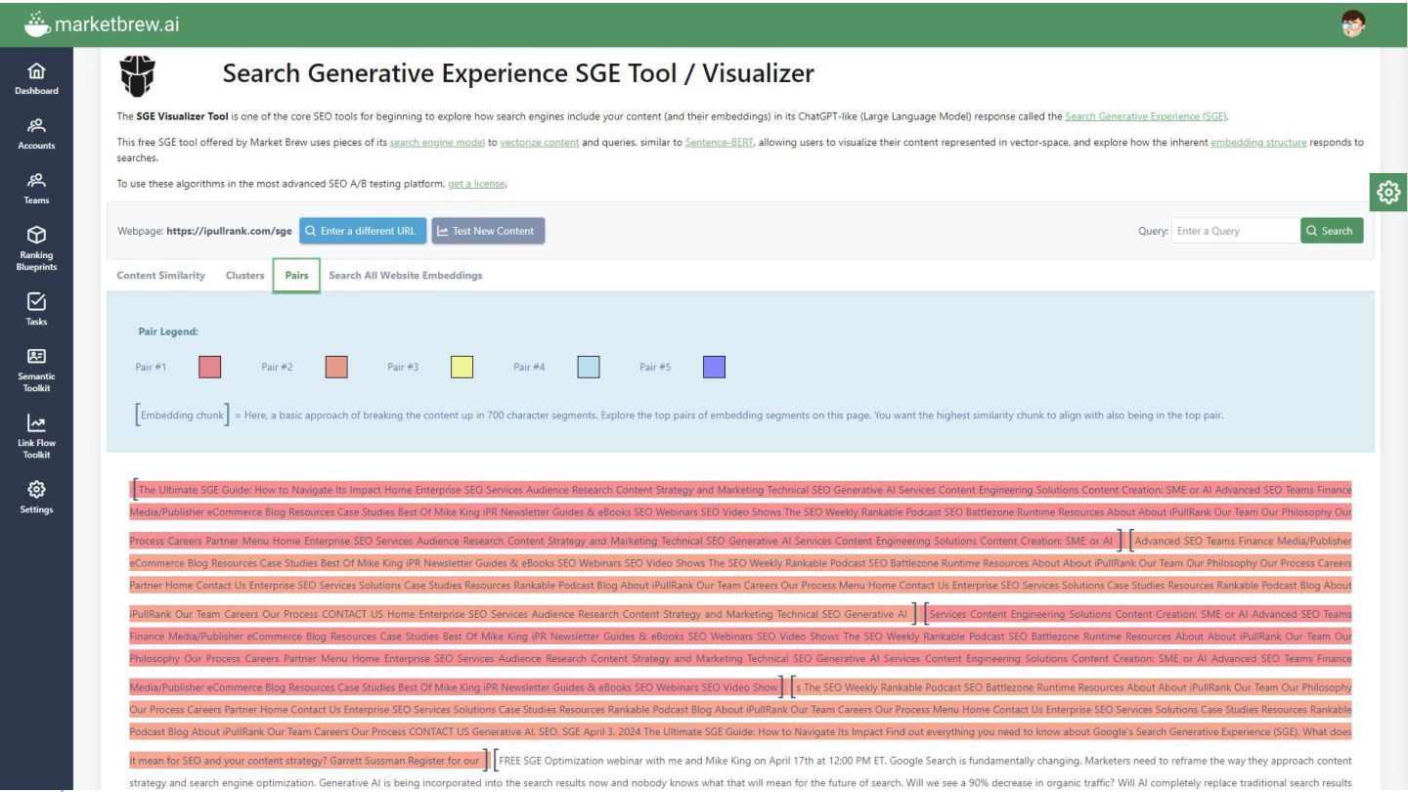Open Accounts in the sidebar
The image size is (1408, 792).
pyautogui.click(x=36, y=134)
